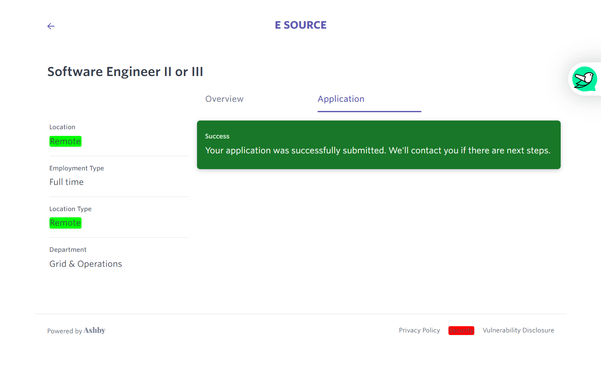Screen dimensions: 601x374
Task: Open the Privacy Policy link
Action: [419, 330]
